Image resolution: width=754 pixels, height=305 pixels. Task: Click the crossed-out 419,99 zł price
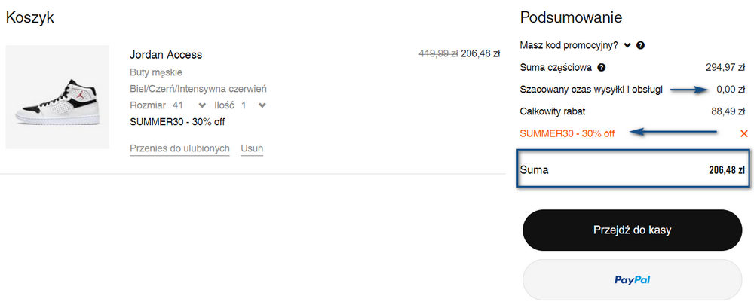click(438, 54)
